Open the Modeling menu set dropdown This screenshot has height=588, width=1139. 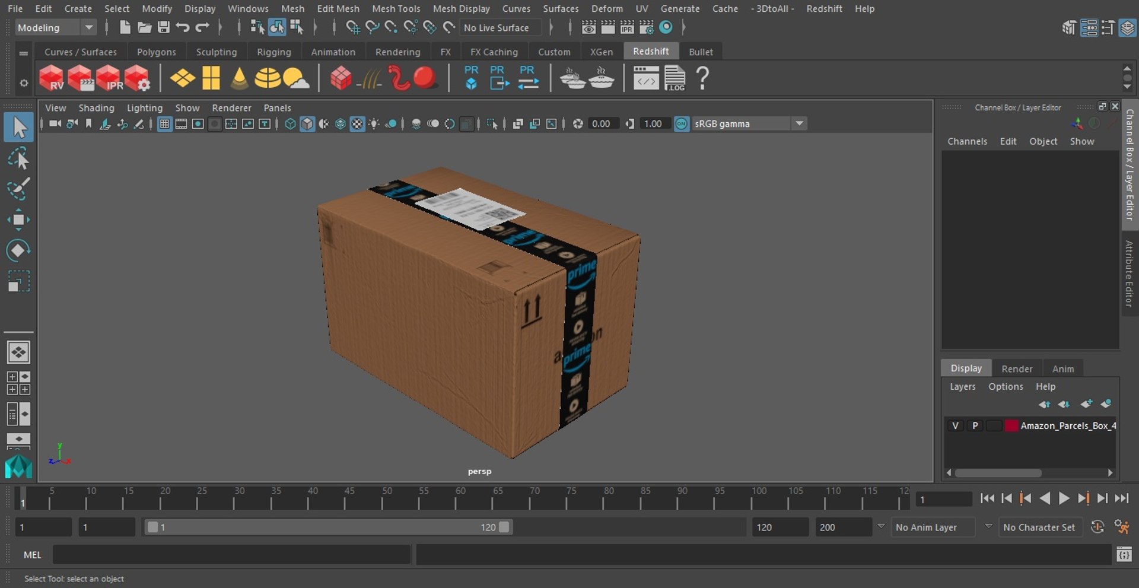point(55,27)
